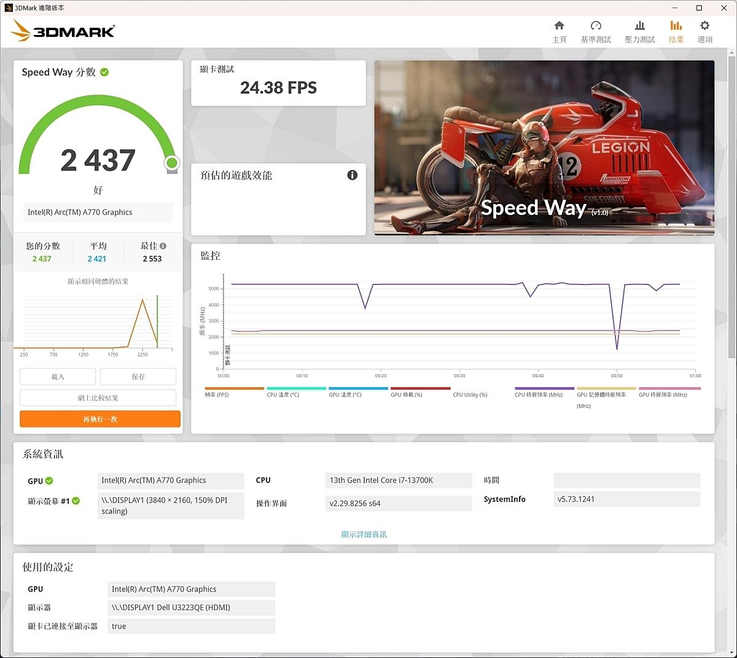The image size is (737, 658).
Task: Click the Speed Way preview image
Action: (544, 147)
